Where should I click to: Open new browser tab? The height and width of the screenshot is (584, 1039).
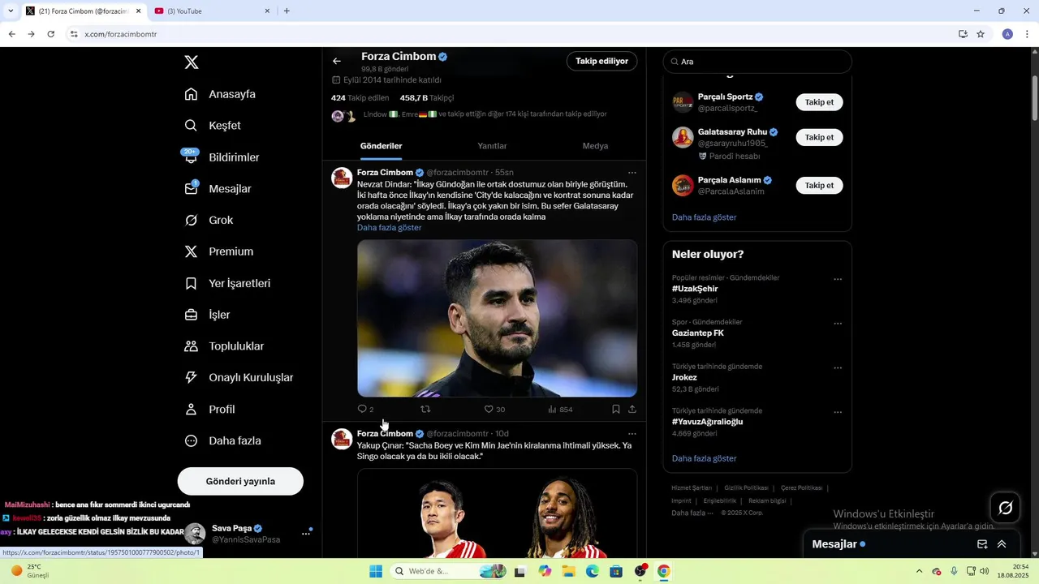click(x=287, y=11)
